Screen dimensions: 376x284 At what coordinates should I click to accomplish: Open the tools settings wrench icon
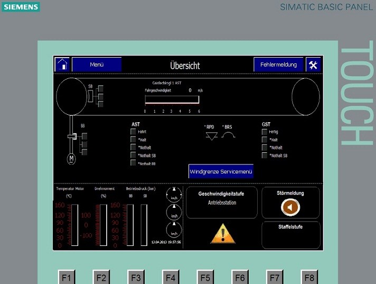point(313,65)
